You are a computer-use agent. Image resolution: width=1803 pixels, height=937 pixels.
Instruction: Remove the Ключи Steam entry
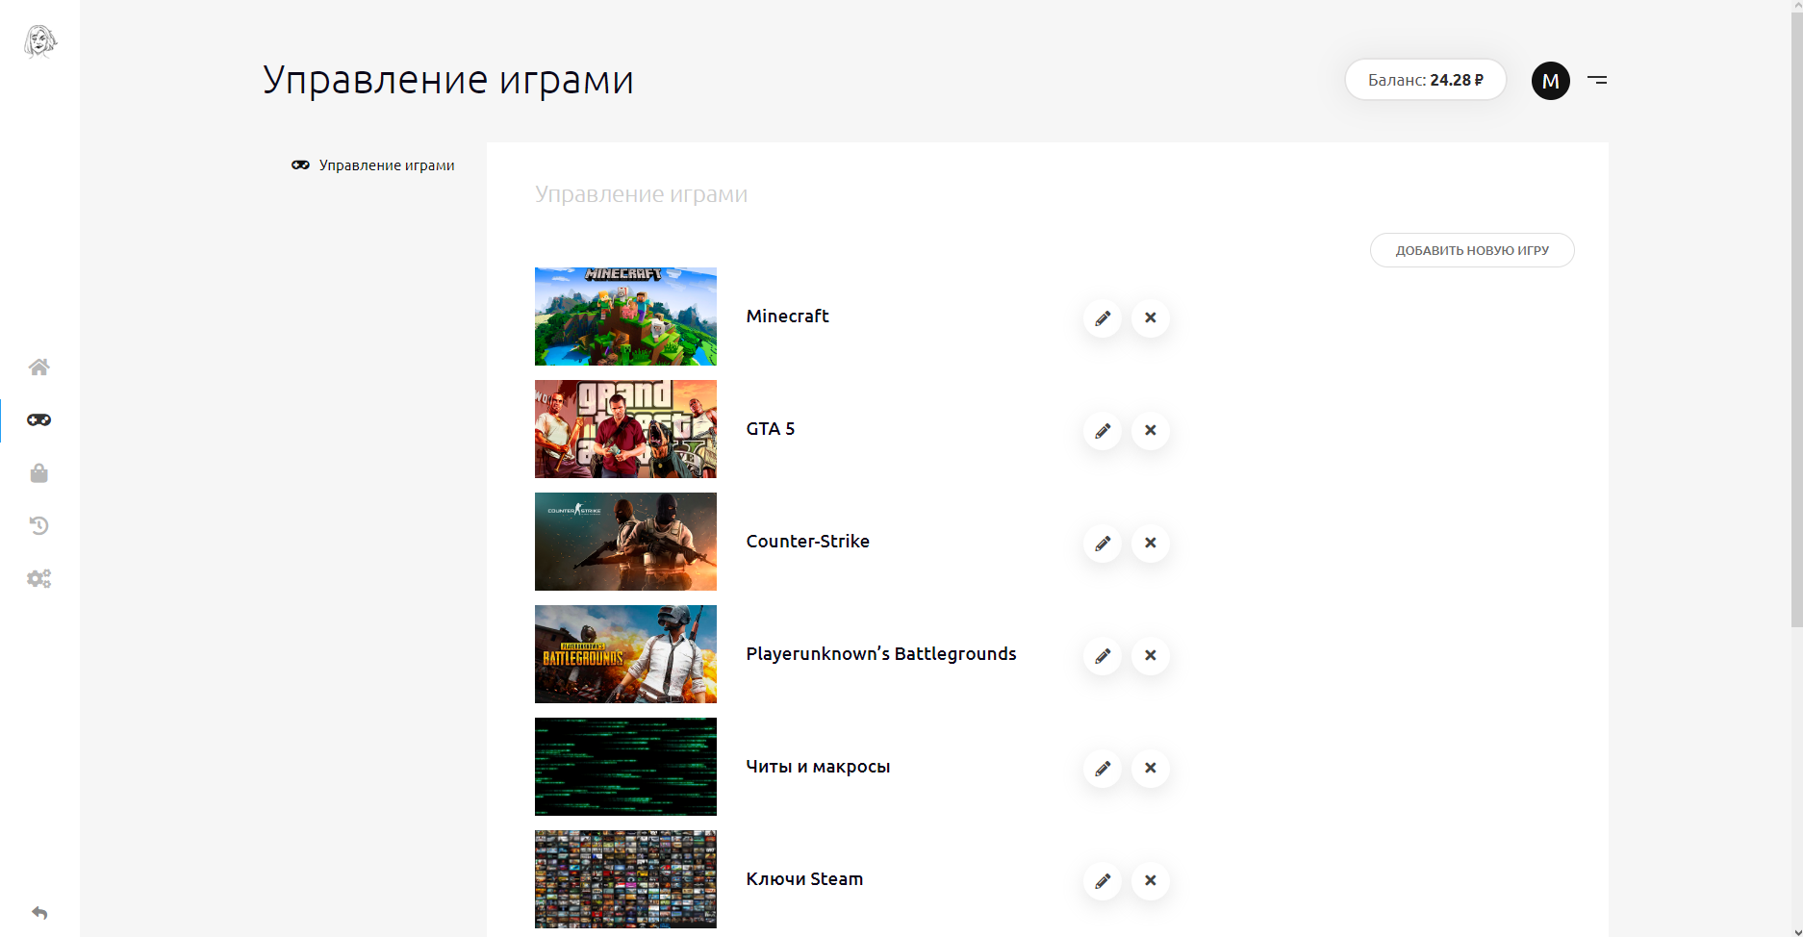click(x=1151, y=880)
